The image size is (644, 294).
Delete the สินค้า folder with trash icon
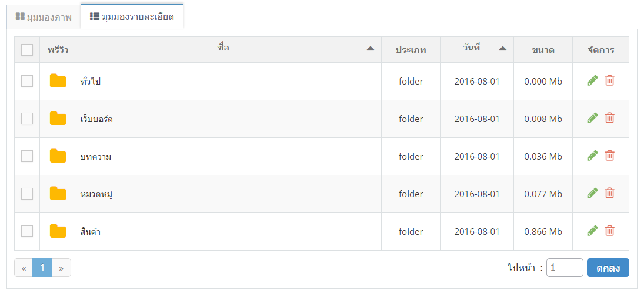(610, 231)
